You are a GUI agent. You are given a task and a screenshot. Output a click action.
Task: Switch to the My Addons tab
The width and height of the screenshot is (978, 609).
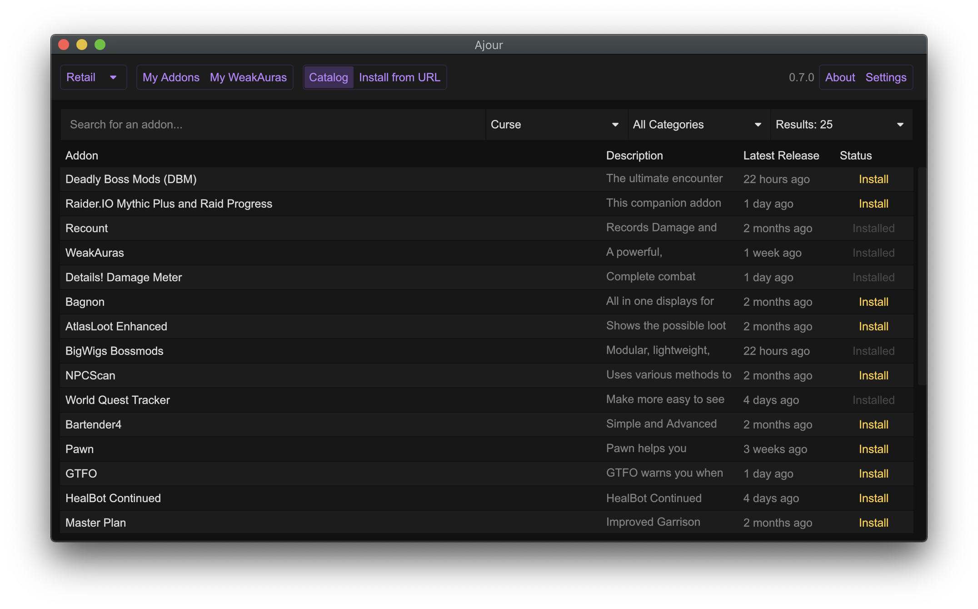pos(171,77)
